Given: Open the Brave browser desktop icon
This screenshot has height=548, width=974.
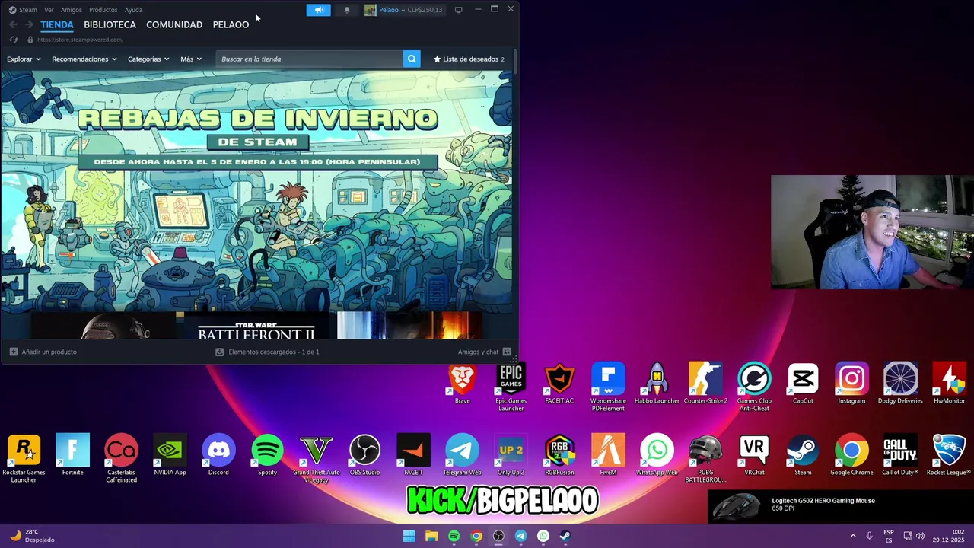Looking at the screenshot, I should coord(462,384).
